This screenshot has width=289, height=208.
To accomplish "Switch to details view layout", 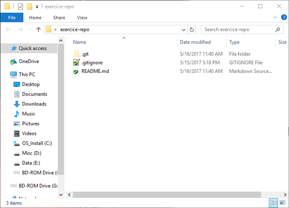I will coord(274,203).
